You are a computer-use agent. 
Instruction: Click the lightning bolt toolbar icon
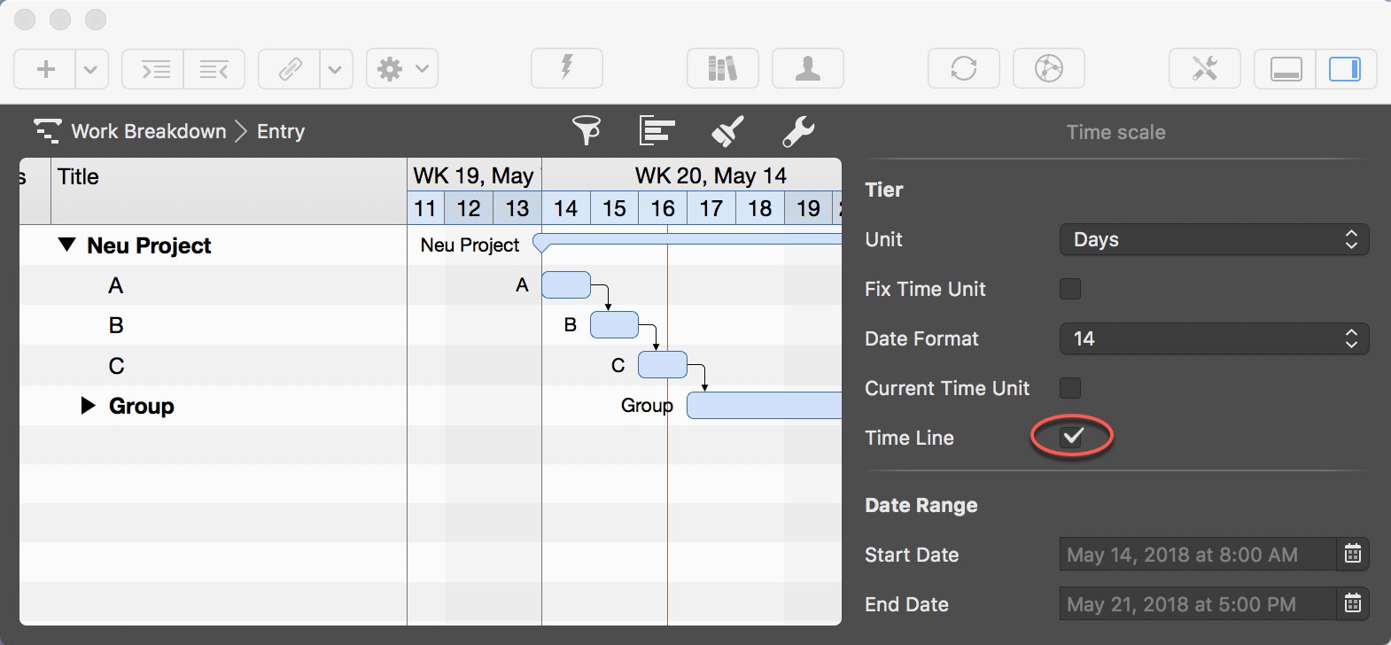(566, 68)
